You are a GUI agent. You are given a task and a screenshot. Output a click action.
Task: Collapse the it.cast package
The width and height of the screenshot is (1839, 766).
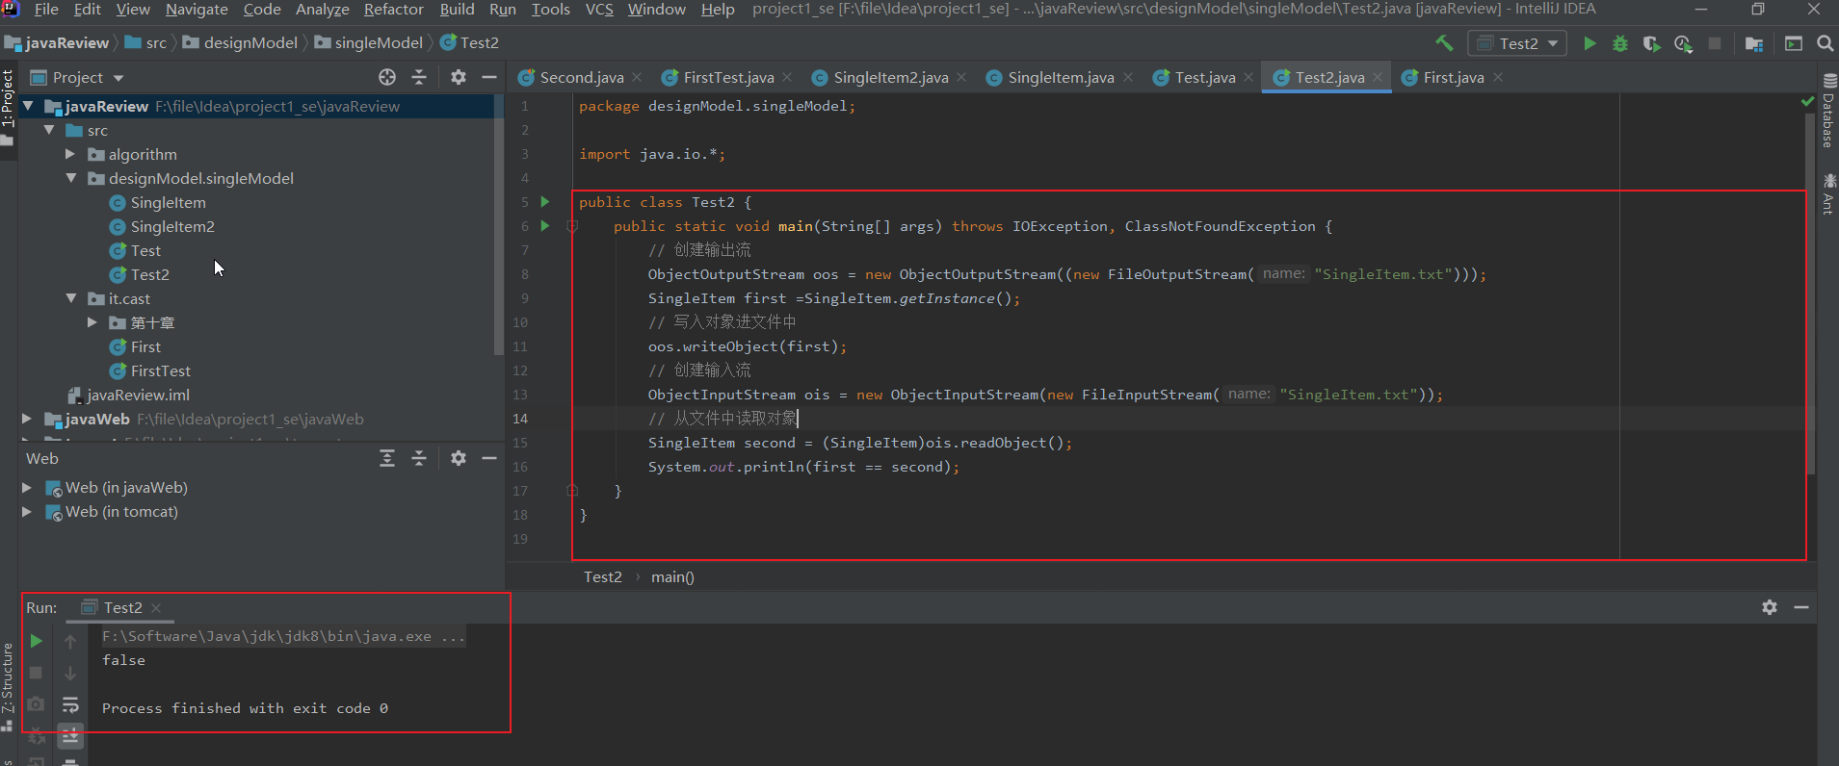(x=70, y=298)
